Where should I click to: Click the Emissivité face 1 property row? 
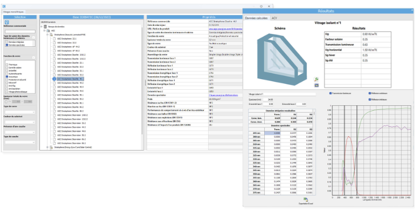(x=195, y=88)
